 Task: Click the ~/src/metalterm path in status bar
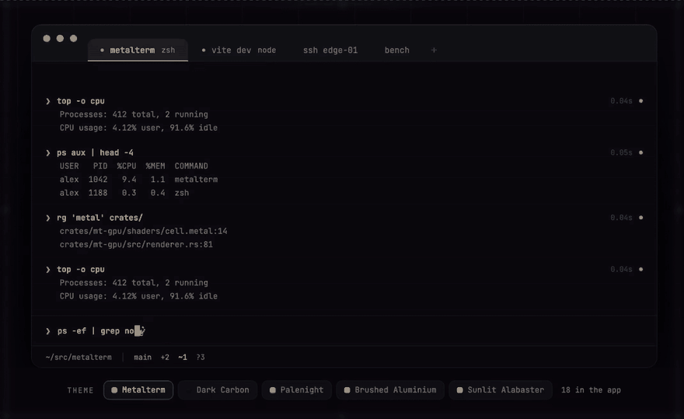point(79,358)
